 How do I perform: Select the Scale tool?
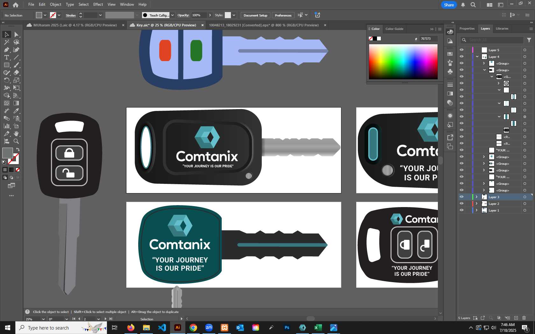tap(16, 80)
